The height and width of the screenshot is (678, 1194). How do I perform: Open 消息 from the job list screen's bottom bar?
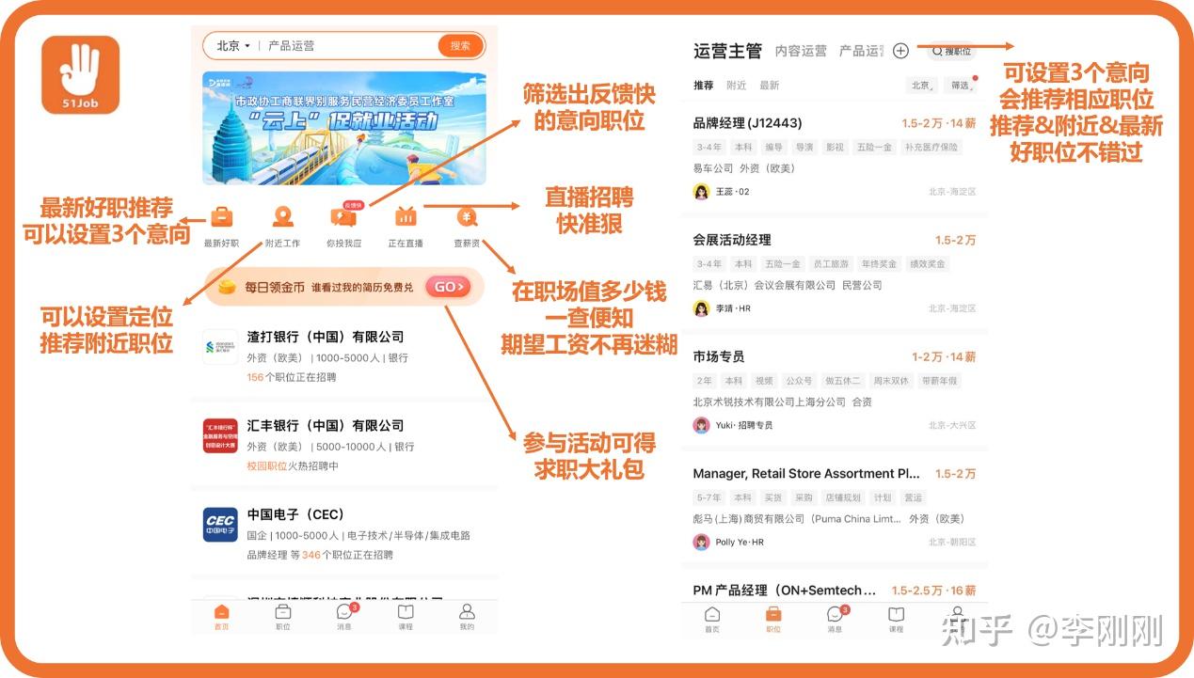(x=835, y=620)
